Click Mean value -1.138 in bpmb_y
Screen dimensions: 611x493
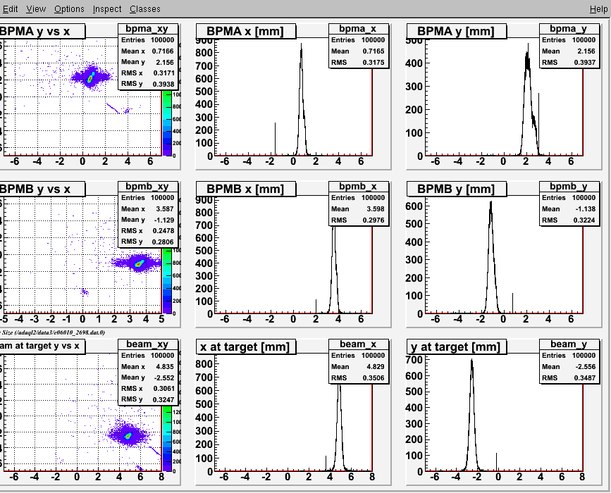tap(586, 208)
